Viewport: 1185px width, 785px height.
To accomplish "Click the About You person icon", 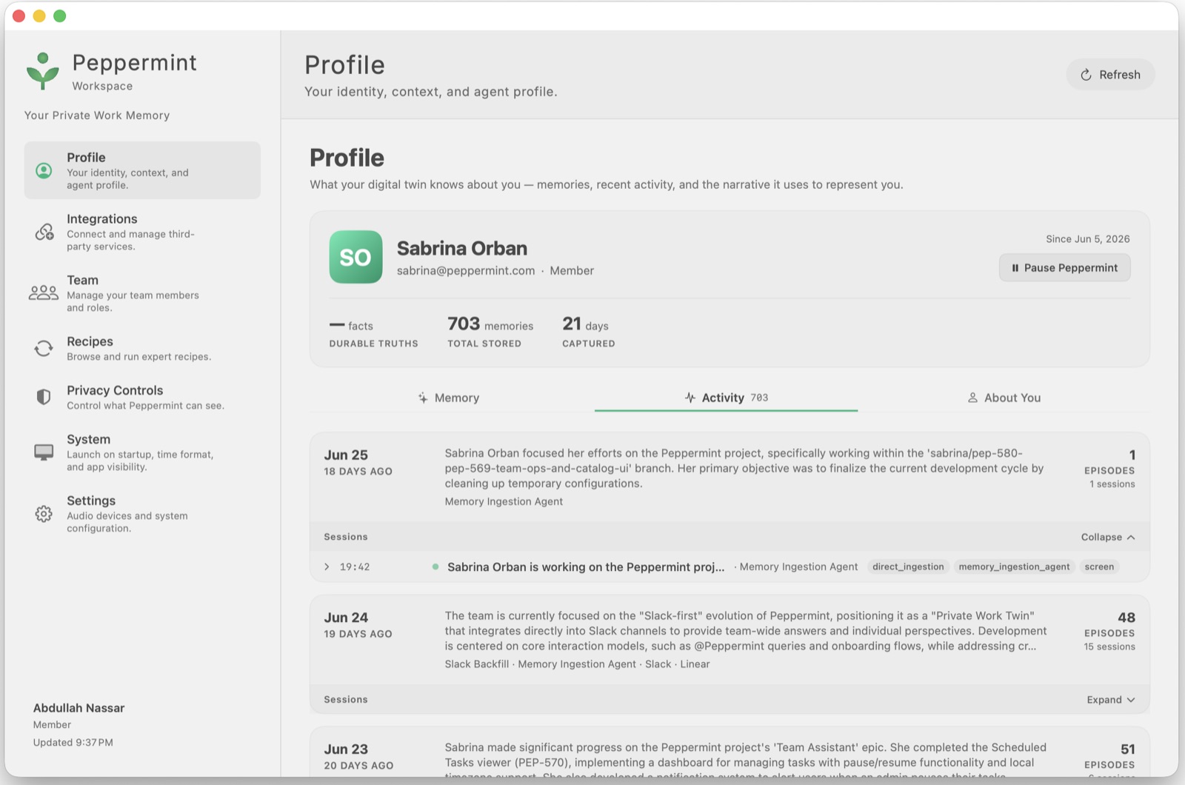I will pos(972,398).
